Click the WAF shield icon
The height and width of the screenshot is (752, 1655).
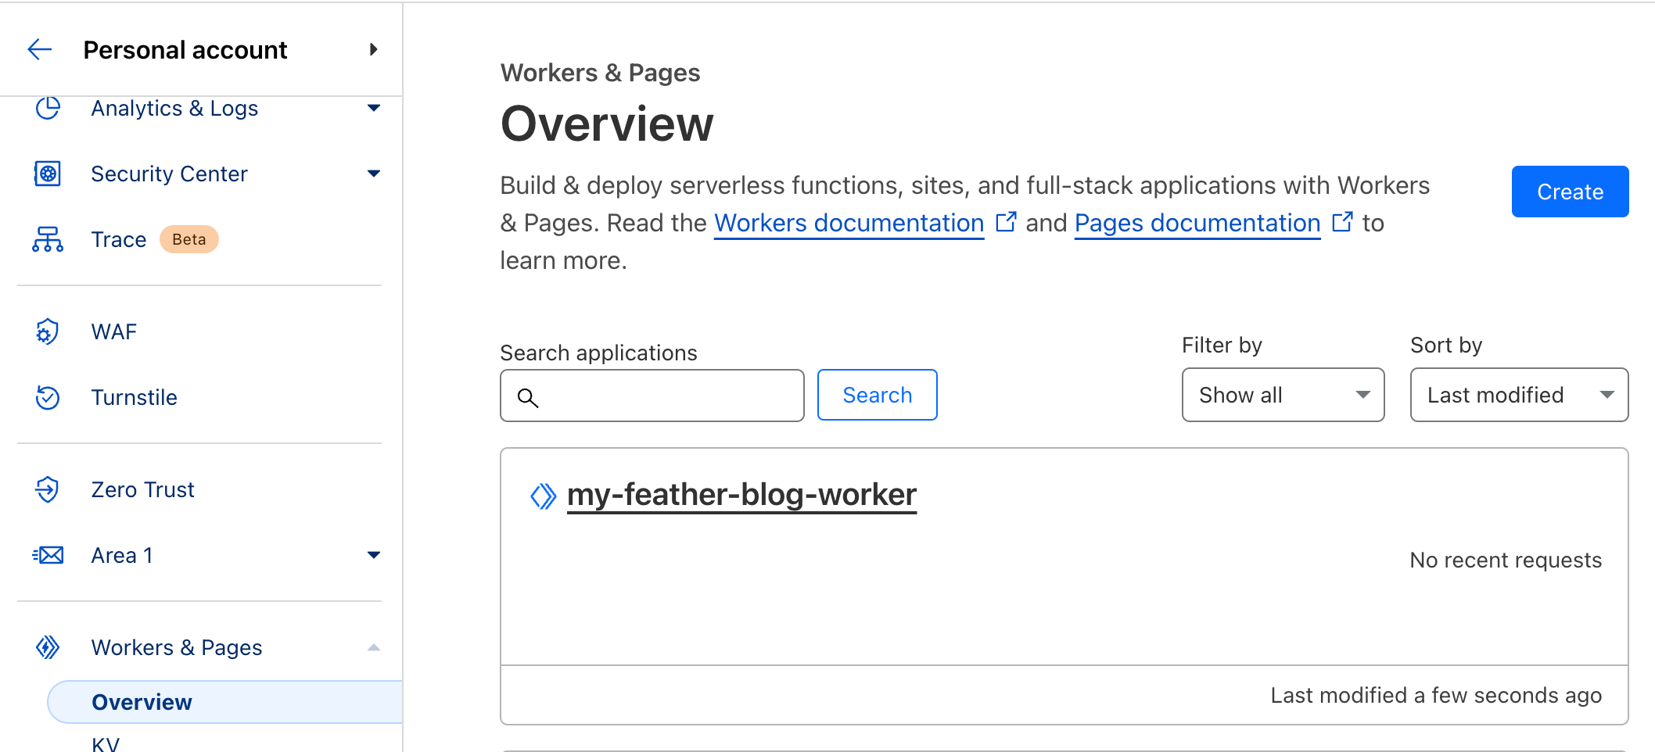[x=48, y=331]
